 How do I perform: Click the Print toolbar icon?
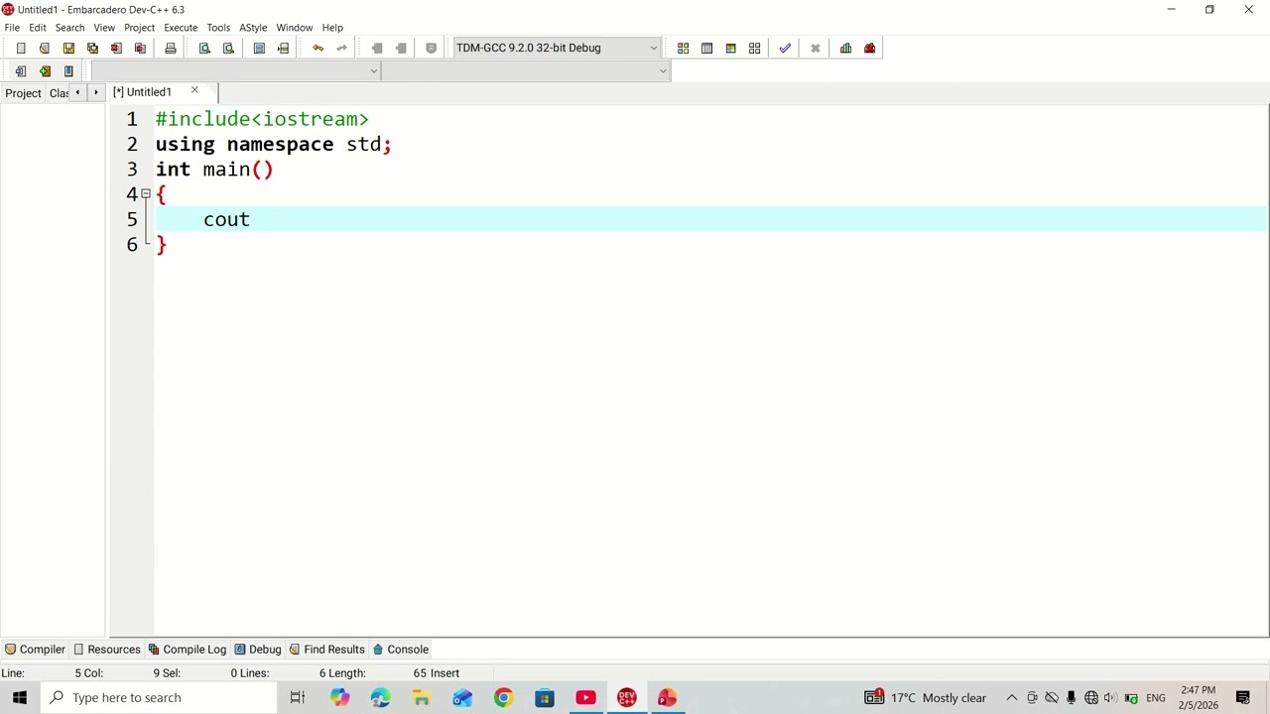tap(171, 48)
